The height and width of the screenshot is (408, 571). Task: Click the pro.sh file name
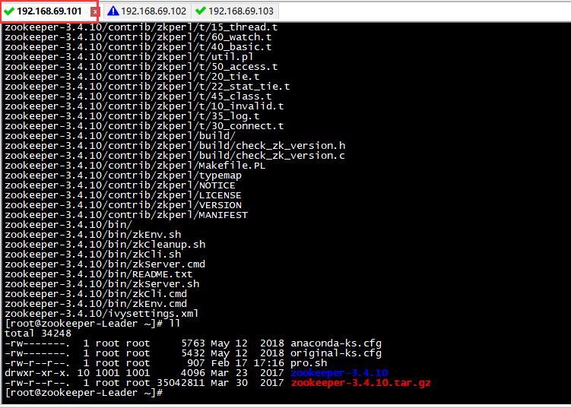[309, 363]
